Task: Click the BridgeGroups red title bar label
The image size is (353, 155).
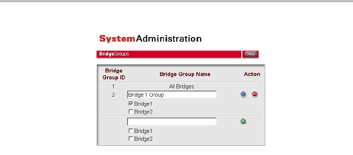Action: click(x=114, y=54)
